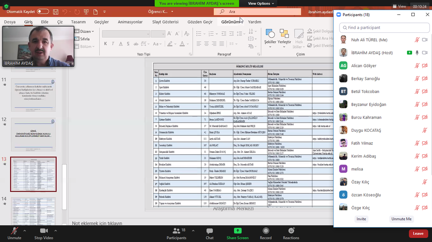The width and height of the screenshot is (432, 242).
Task: Click the Leave meeting button
Action: click(418, 234)
